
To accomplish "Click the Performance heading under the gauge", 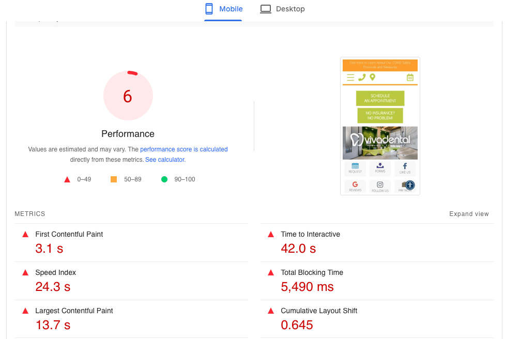I will click(x=128, y=134).
